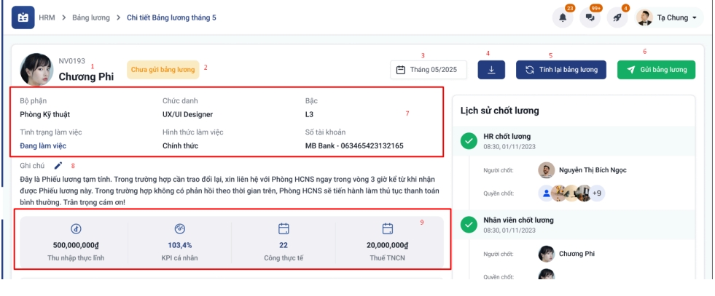Screen dimensions: 715x296
Task: Expand the +9 more approvers list
Action: point(595,193)
